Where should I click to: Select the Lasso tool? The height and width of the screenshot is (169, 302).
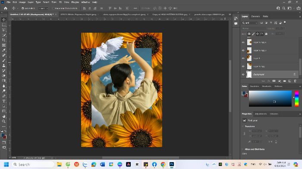3,30
